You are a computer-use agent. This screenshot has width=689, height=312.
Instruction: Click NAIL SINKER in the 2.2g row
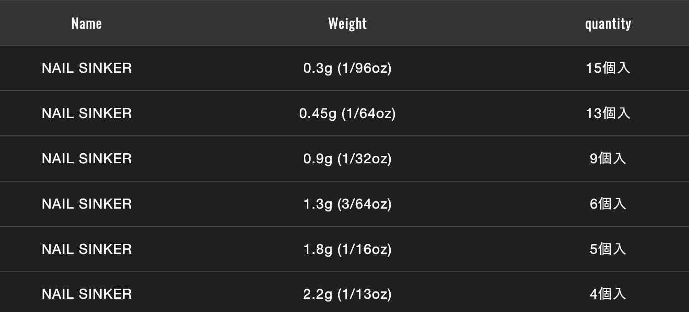pos(86,294)
